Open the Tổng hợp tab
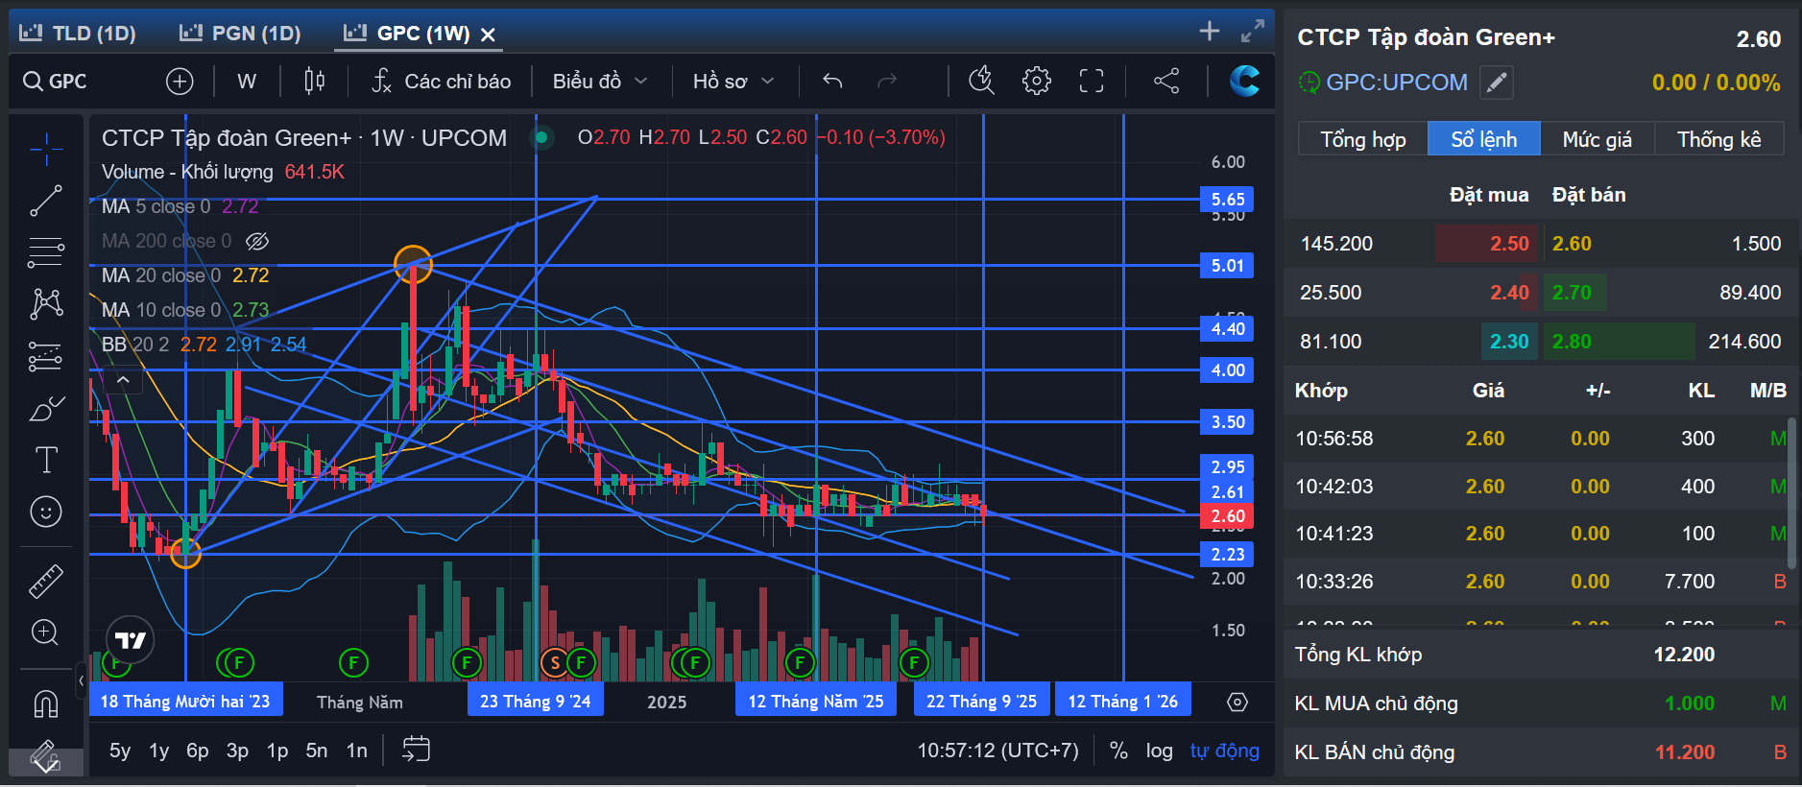The height and width of the screenshot is (787, 1802). [x=1362, y=139]
